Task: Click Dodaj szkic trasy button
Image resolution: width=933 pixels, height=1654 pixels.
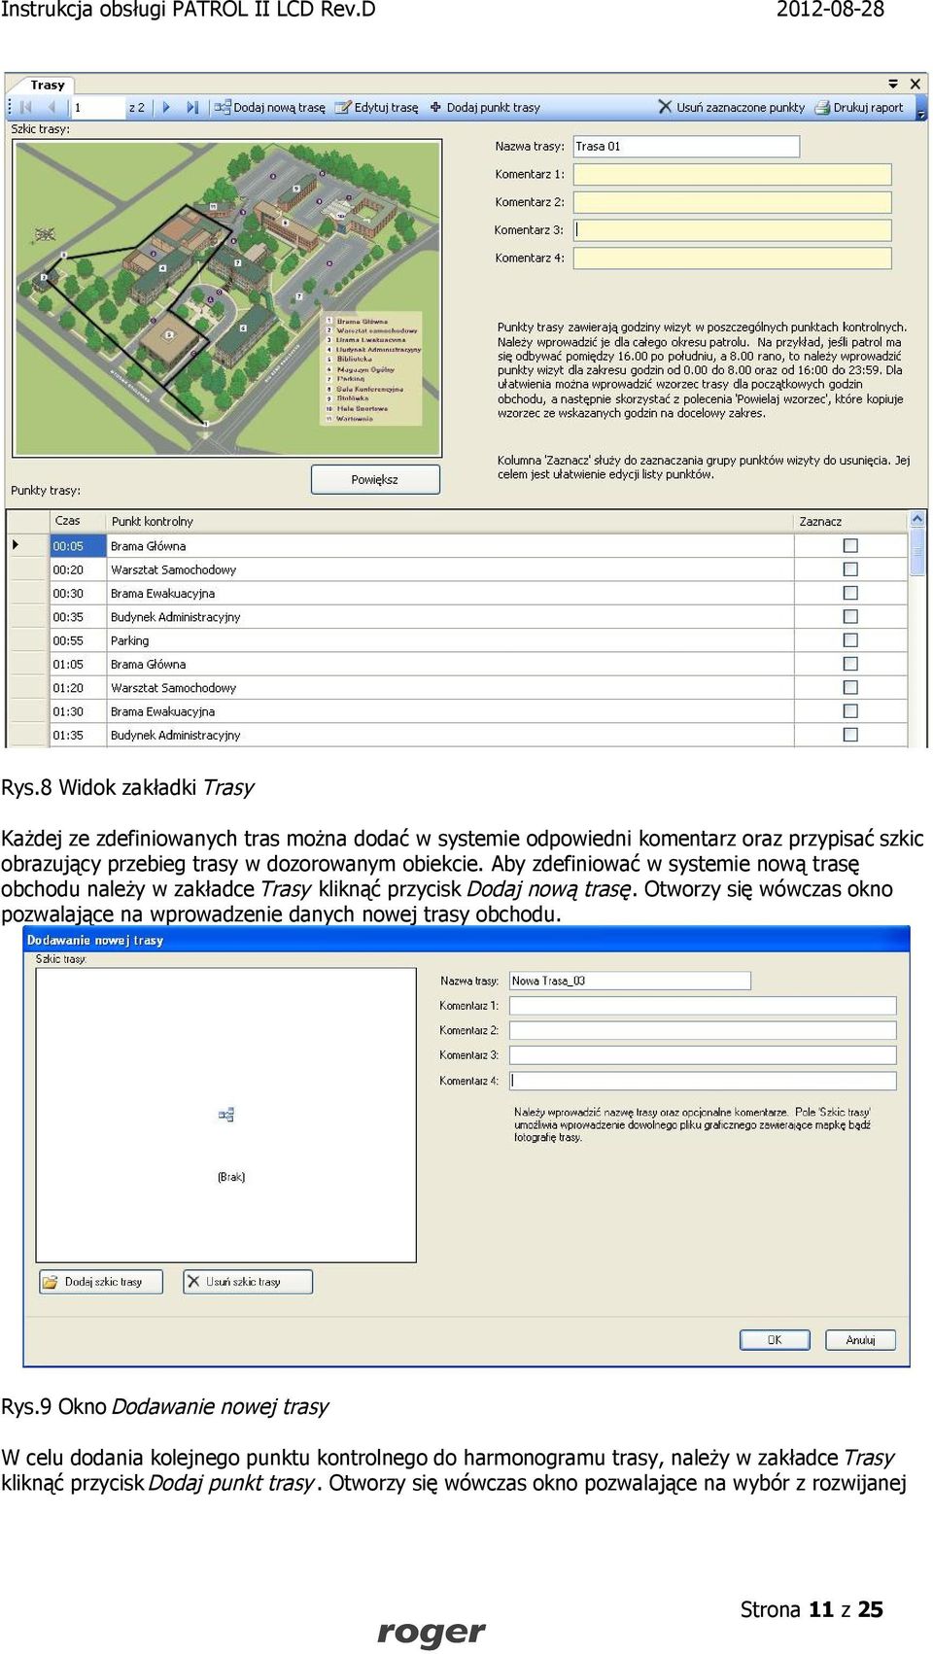Action: [101, 1282]
